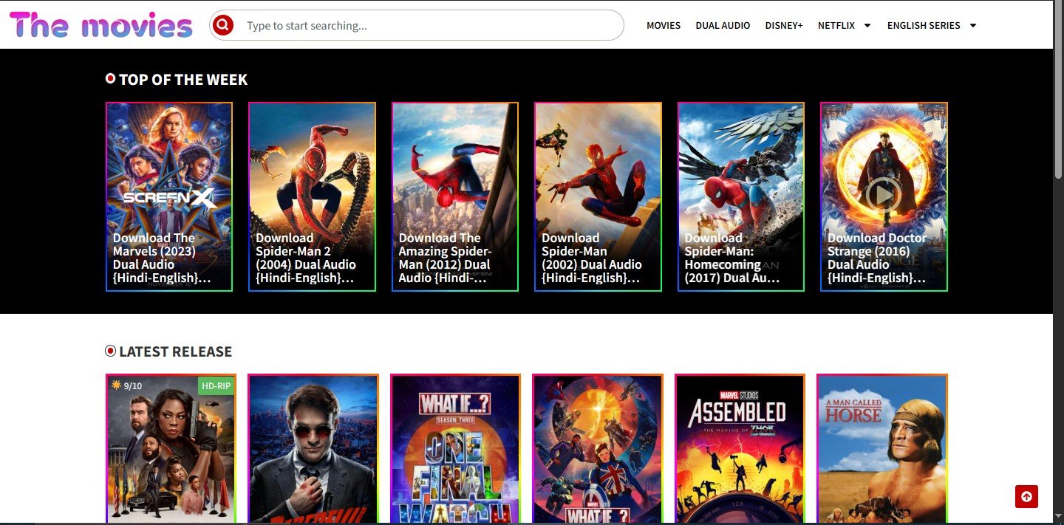This screenshot has width=1064, height=525.
Task: Open the Marvel Studios Assembled poster
Action: [740, 449]
